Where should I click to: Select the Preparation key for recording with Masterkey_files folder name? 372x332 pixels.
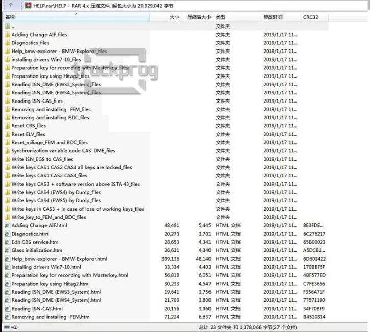[70, 68]
